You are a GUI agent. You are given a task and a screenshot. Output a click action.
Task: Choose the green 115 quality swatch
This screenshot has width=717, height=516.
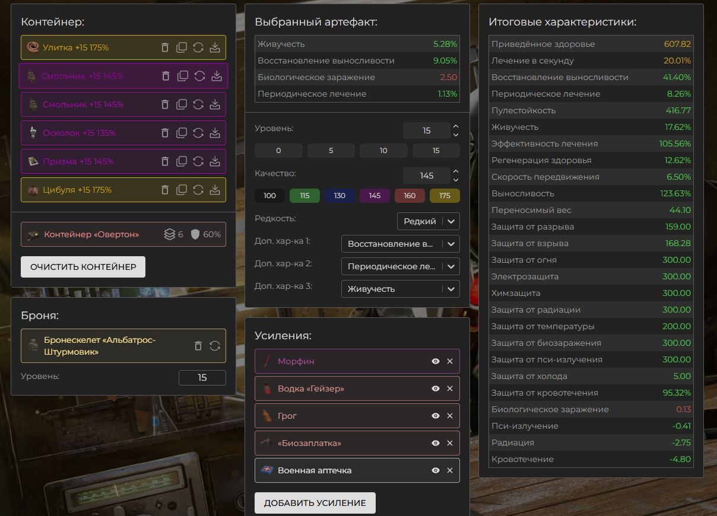coord(304,196)
